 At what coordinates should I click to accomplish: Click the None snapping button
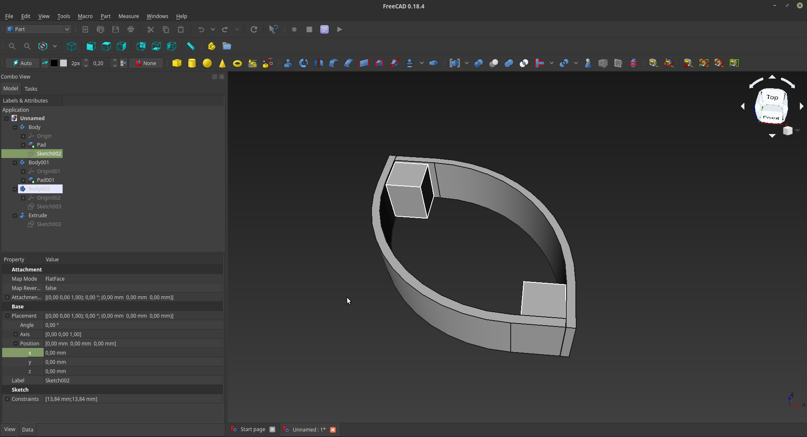click(146, 63)
